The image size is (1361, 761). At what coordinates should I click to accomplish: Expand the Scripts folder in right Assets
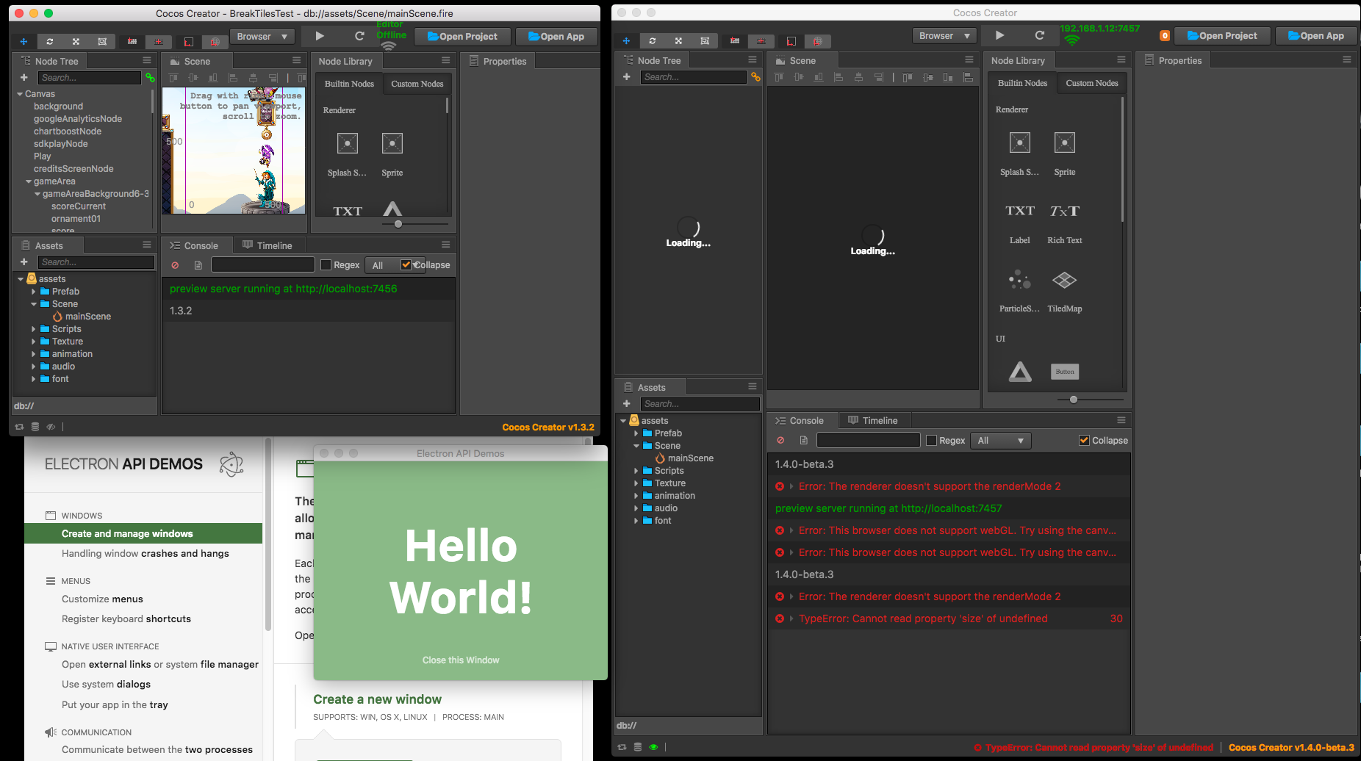pyautogui.click(x=636, y=471)
